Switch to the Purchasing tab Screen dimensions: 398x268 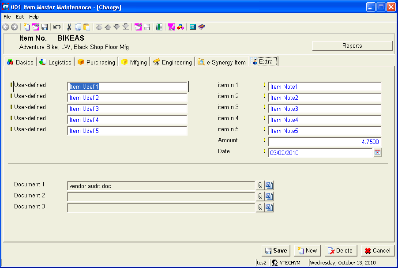pos(97,62)
